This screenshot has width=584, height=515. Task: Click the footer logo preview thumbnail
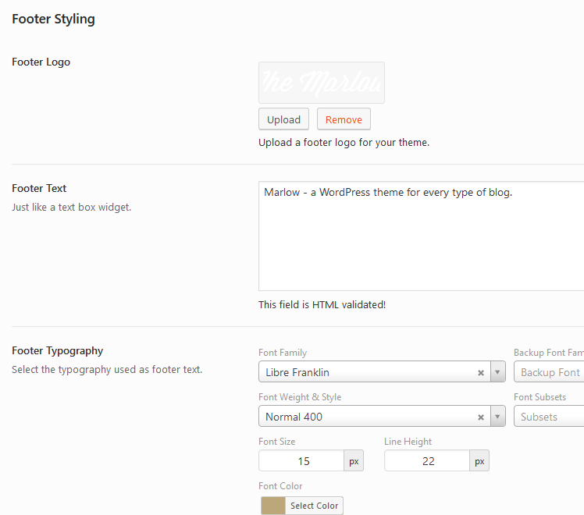pyautogui.click(x=322, y=83)
